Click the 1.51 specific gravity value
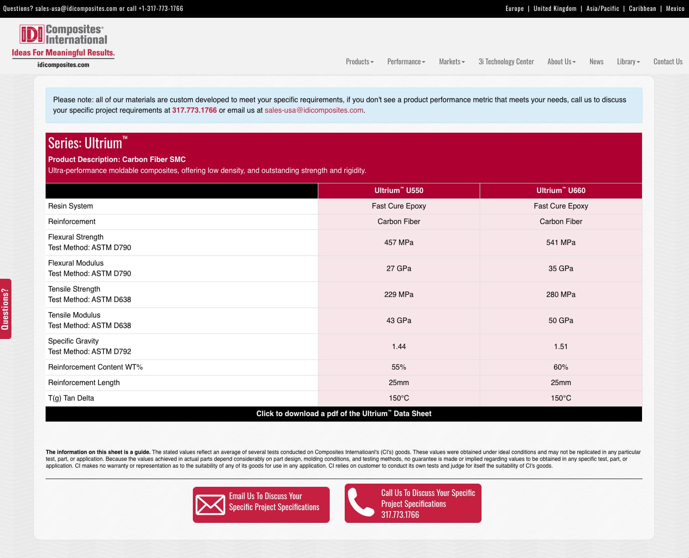The width and height of the screenshot is (689, 558). click(561, 347)
